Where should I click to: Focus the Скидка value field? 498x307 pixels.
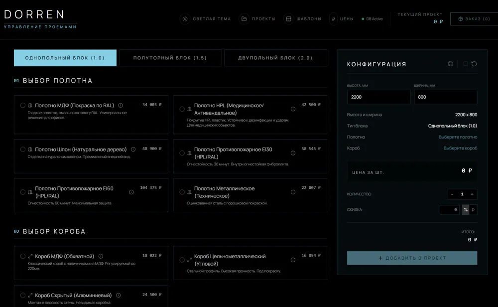pyautogui.click(x=450, y=210)
